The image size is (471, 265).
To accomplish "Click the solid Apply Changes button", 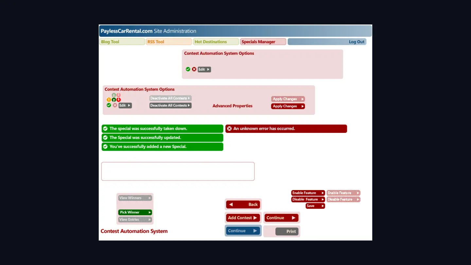I will [288, 106].
